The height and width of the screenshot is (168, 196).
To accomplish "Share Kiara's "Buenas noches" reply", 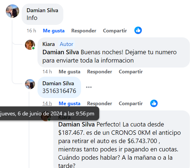I will tap(131, 72).
